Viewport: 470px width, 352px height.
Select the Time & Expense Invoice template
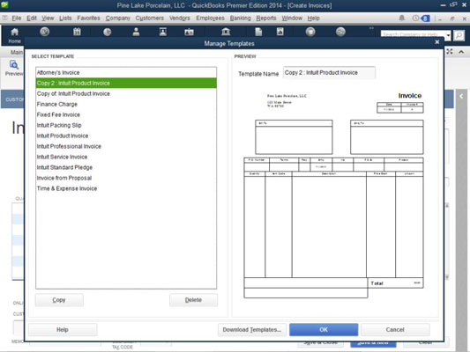(x=67, y=188)
